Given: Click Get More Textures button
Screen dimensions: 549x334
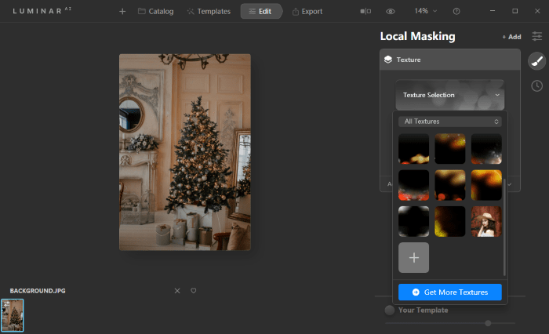Looking at the screenshot, I should (450, 292).
